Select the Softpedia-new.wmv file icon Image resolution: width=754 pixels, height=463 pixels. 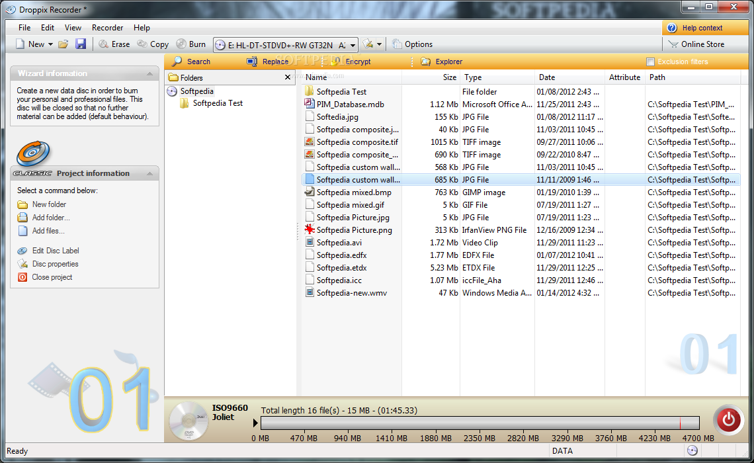pos(309,292)
